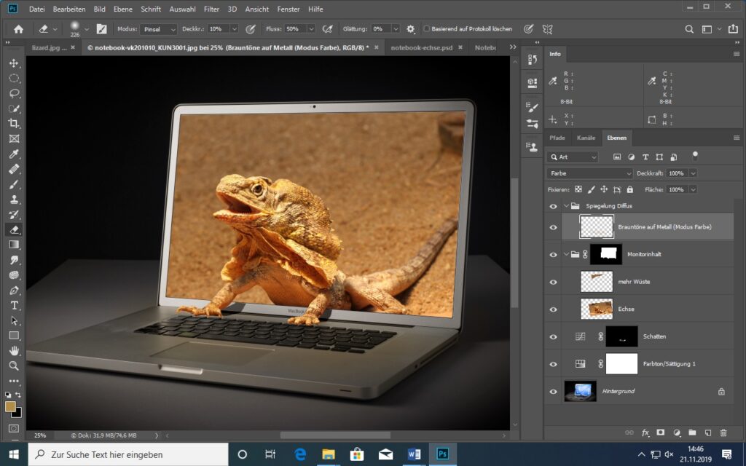The height and width of the screenshot is (466, 746).
Task: Open the layer filter 'Art' dropdown
Action: 573,157
